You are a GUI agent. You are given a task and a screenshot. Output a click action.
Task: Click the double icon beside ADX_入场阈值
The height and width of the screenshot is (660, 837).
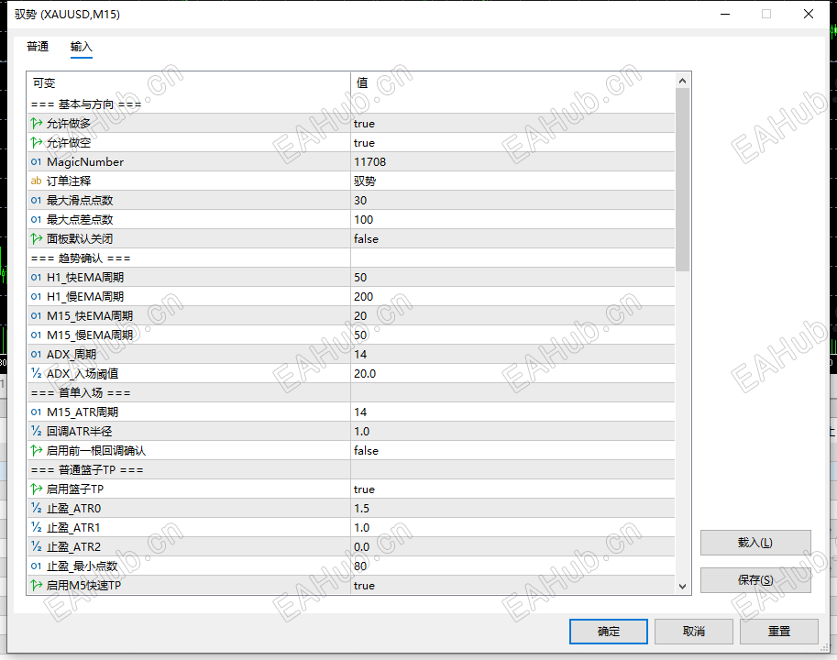37,373
